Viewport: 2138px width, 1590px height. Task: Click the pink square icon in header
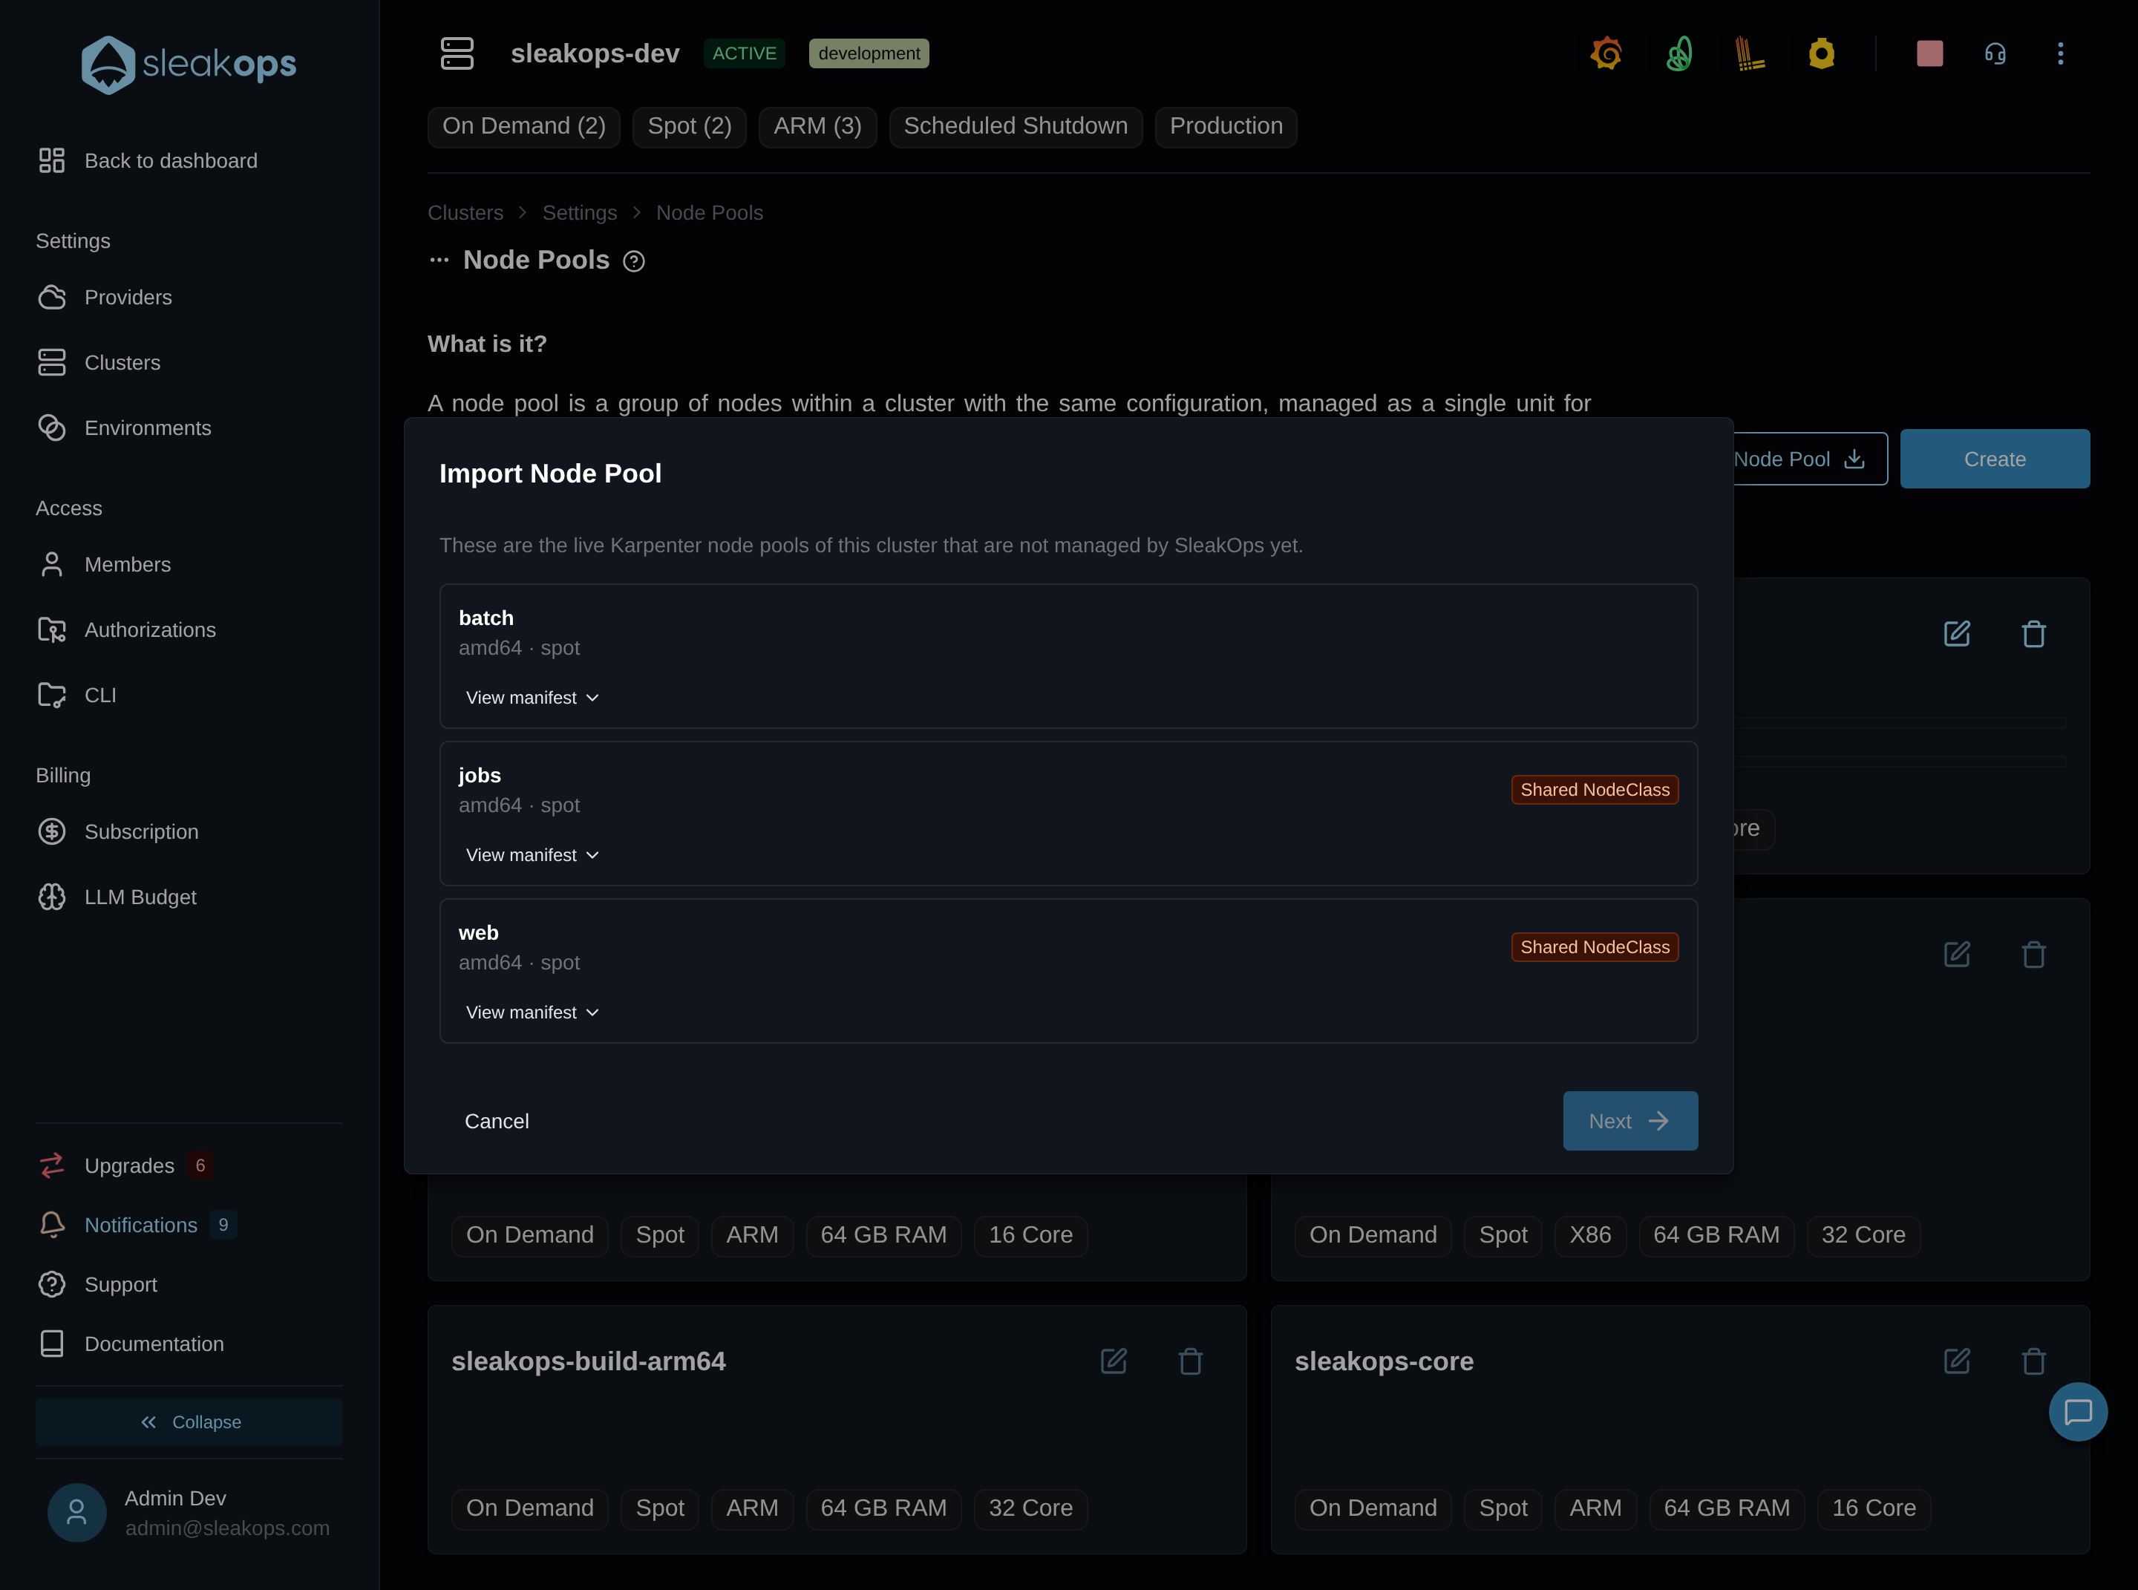pos(1929,54)
